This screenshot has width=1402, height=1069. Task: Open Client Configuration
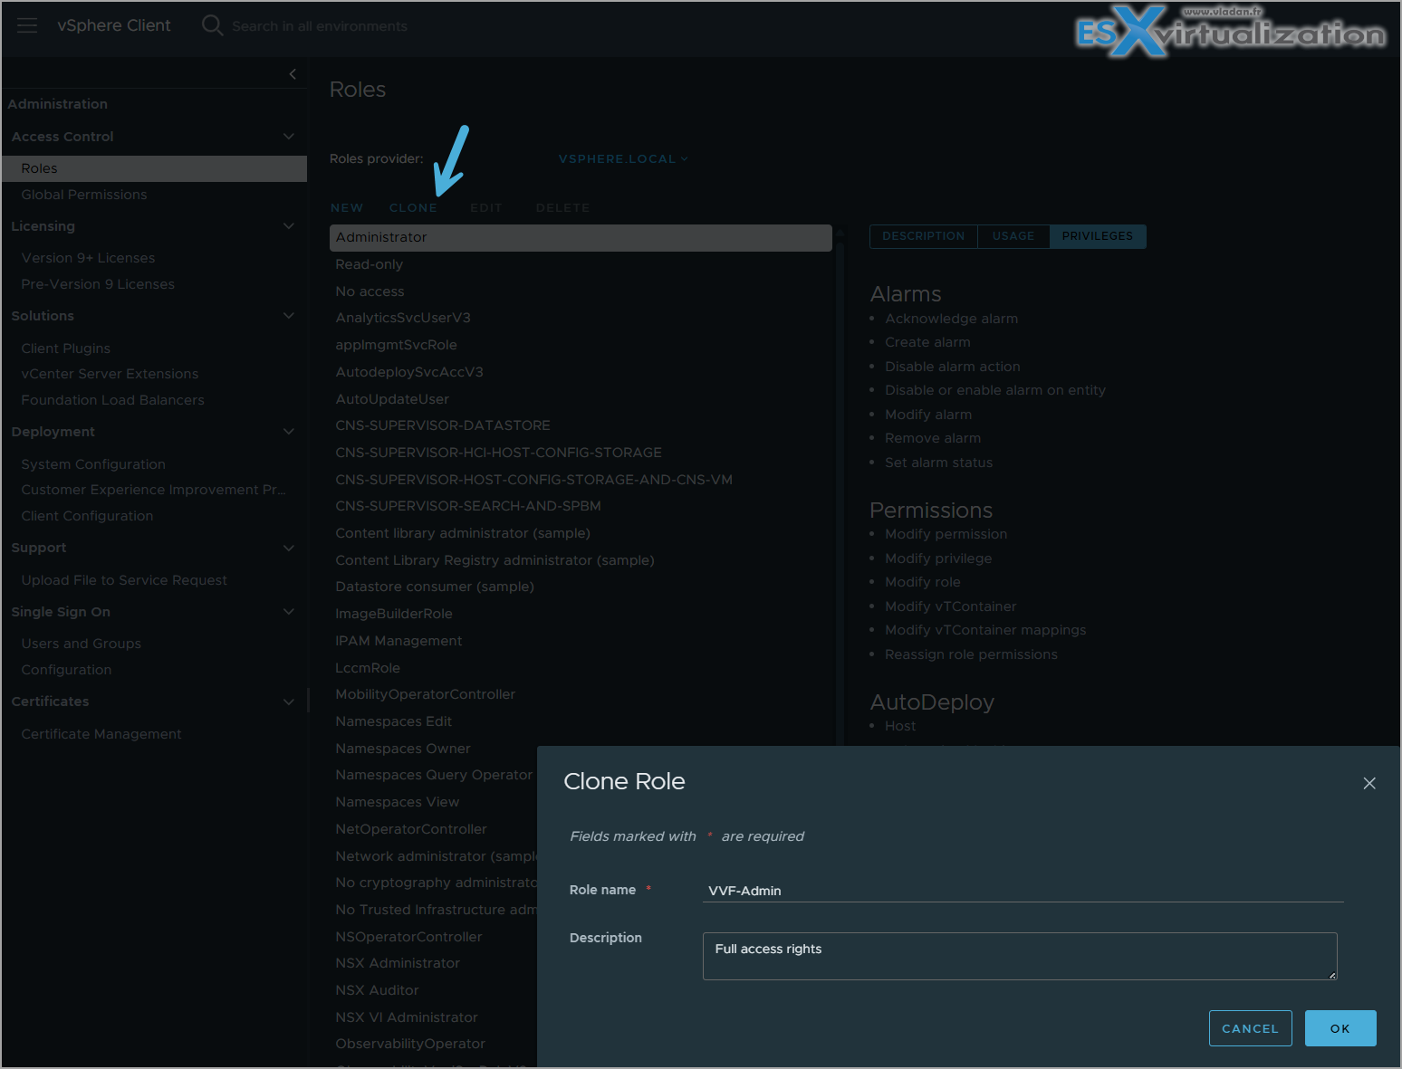(88, 516)
